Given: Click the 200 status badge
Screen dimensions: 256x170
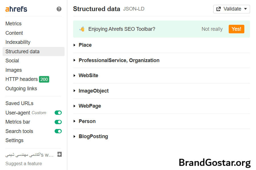Looking at the screenshot, I should coord(44,79).
